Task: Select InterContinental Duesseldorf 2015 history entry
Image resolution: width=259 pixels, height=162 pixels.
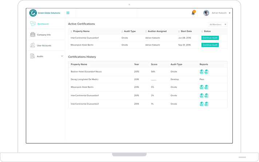Action: [x=148, y=95]
